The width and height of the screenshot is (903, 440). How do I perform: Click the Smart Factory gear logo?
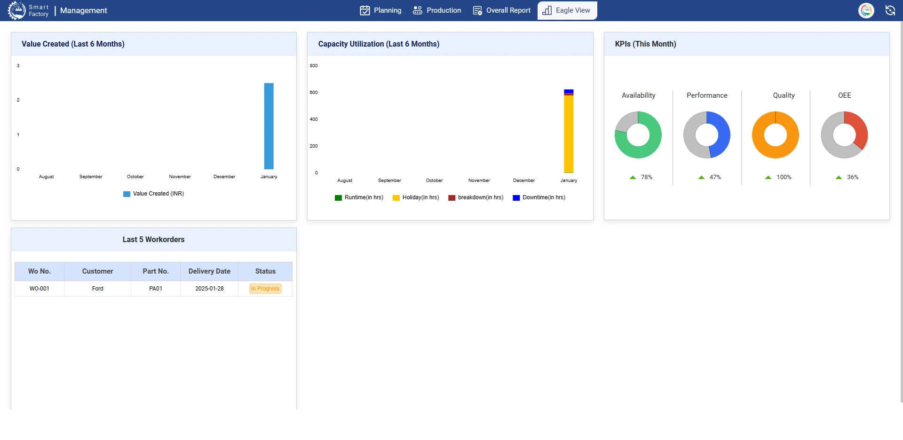pos(16,10)
